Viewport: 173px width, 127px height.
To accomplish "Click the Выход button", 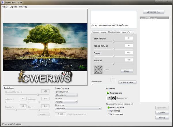I will (x=162, y=117).
